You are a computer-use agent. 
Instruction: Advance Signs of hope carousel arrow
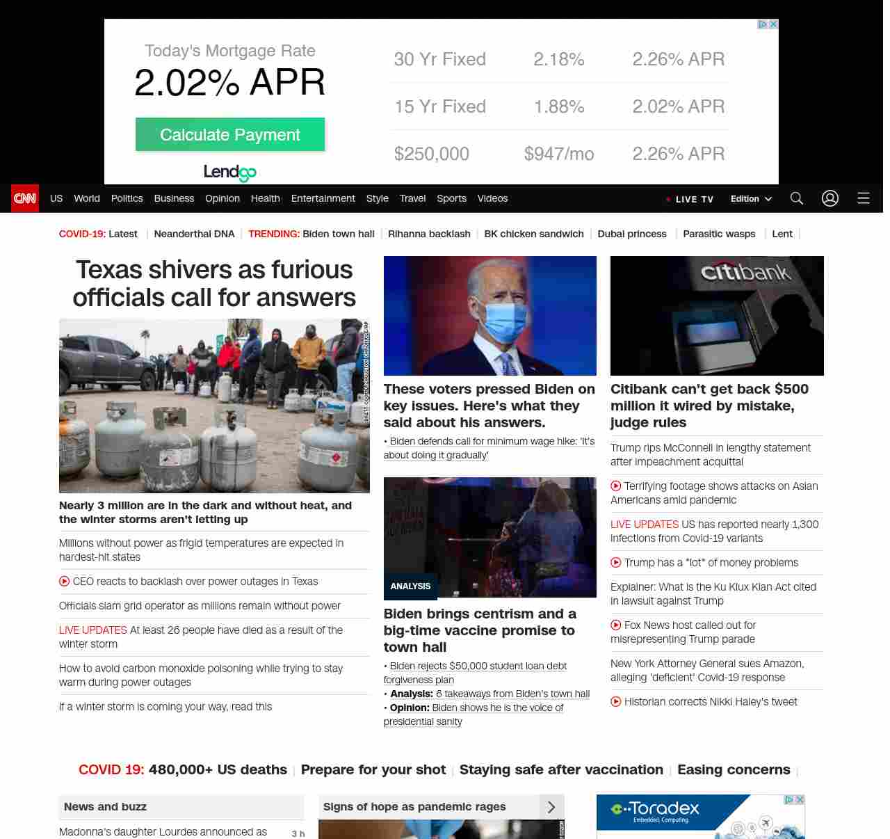pos(551,807)
